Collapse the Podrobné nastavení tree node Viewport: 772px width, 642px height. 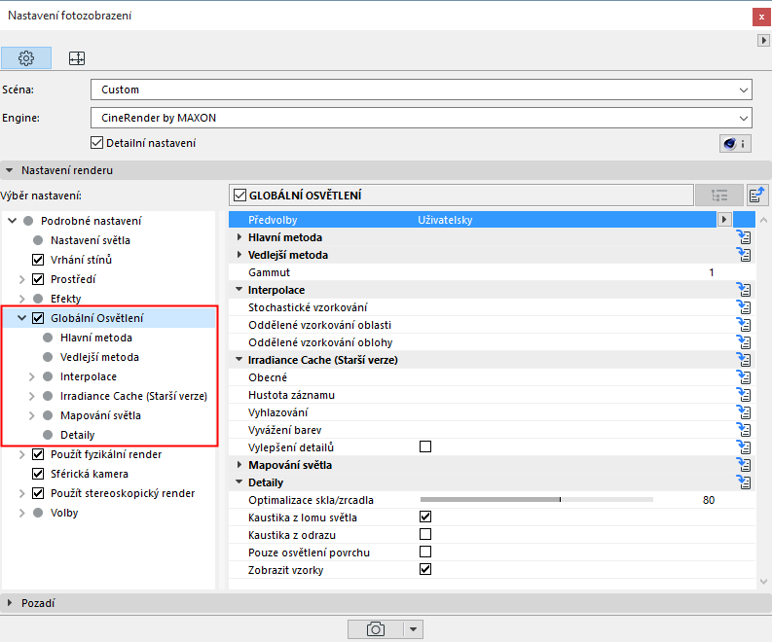click(13, 221)
